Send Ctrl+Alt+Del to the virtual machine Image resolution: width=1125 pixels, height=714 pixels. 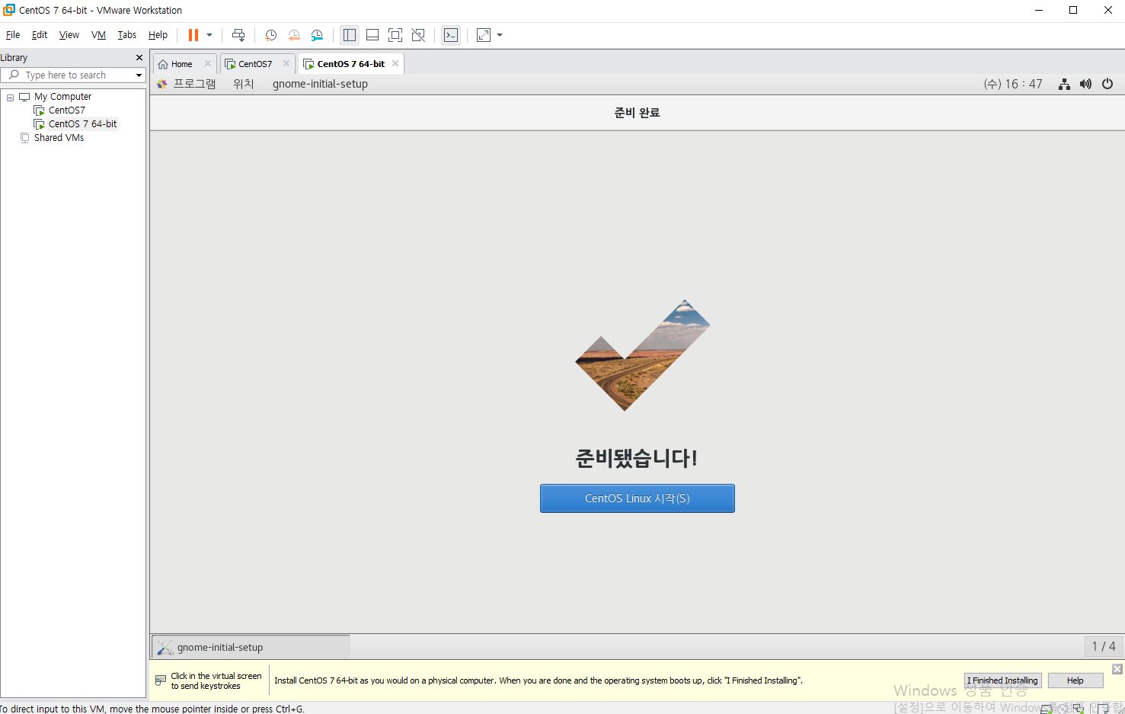[x=238, y=35]
